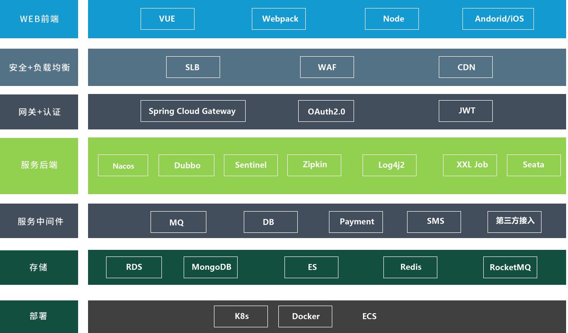Select the WAF box
Image resolution: width=568 pixels, height=333 pixels.
tap(327, 67)
